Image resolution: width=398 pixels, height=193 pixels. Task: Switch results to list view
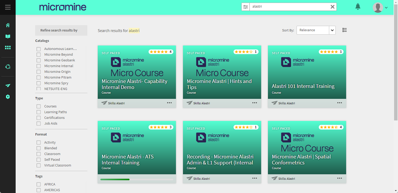point(345,30)
